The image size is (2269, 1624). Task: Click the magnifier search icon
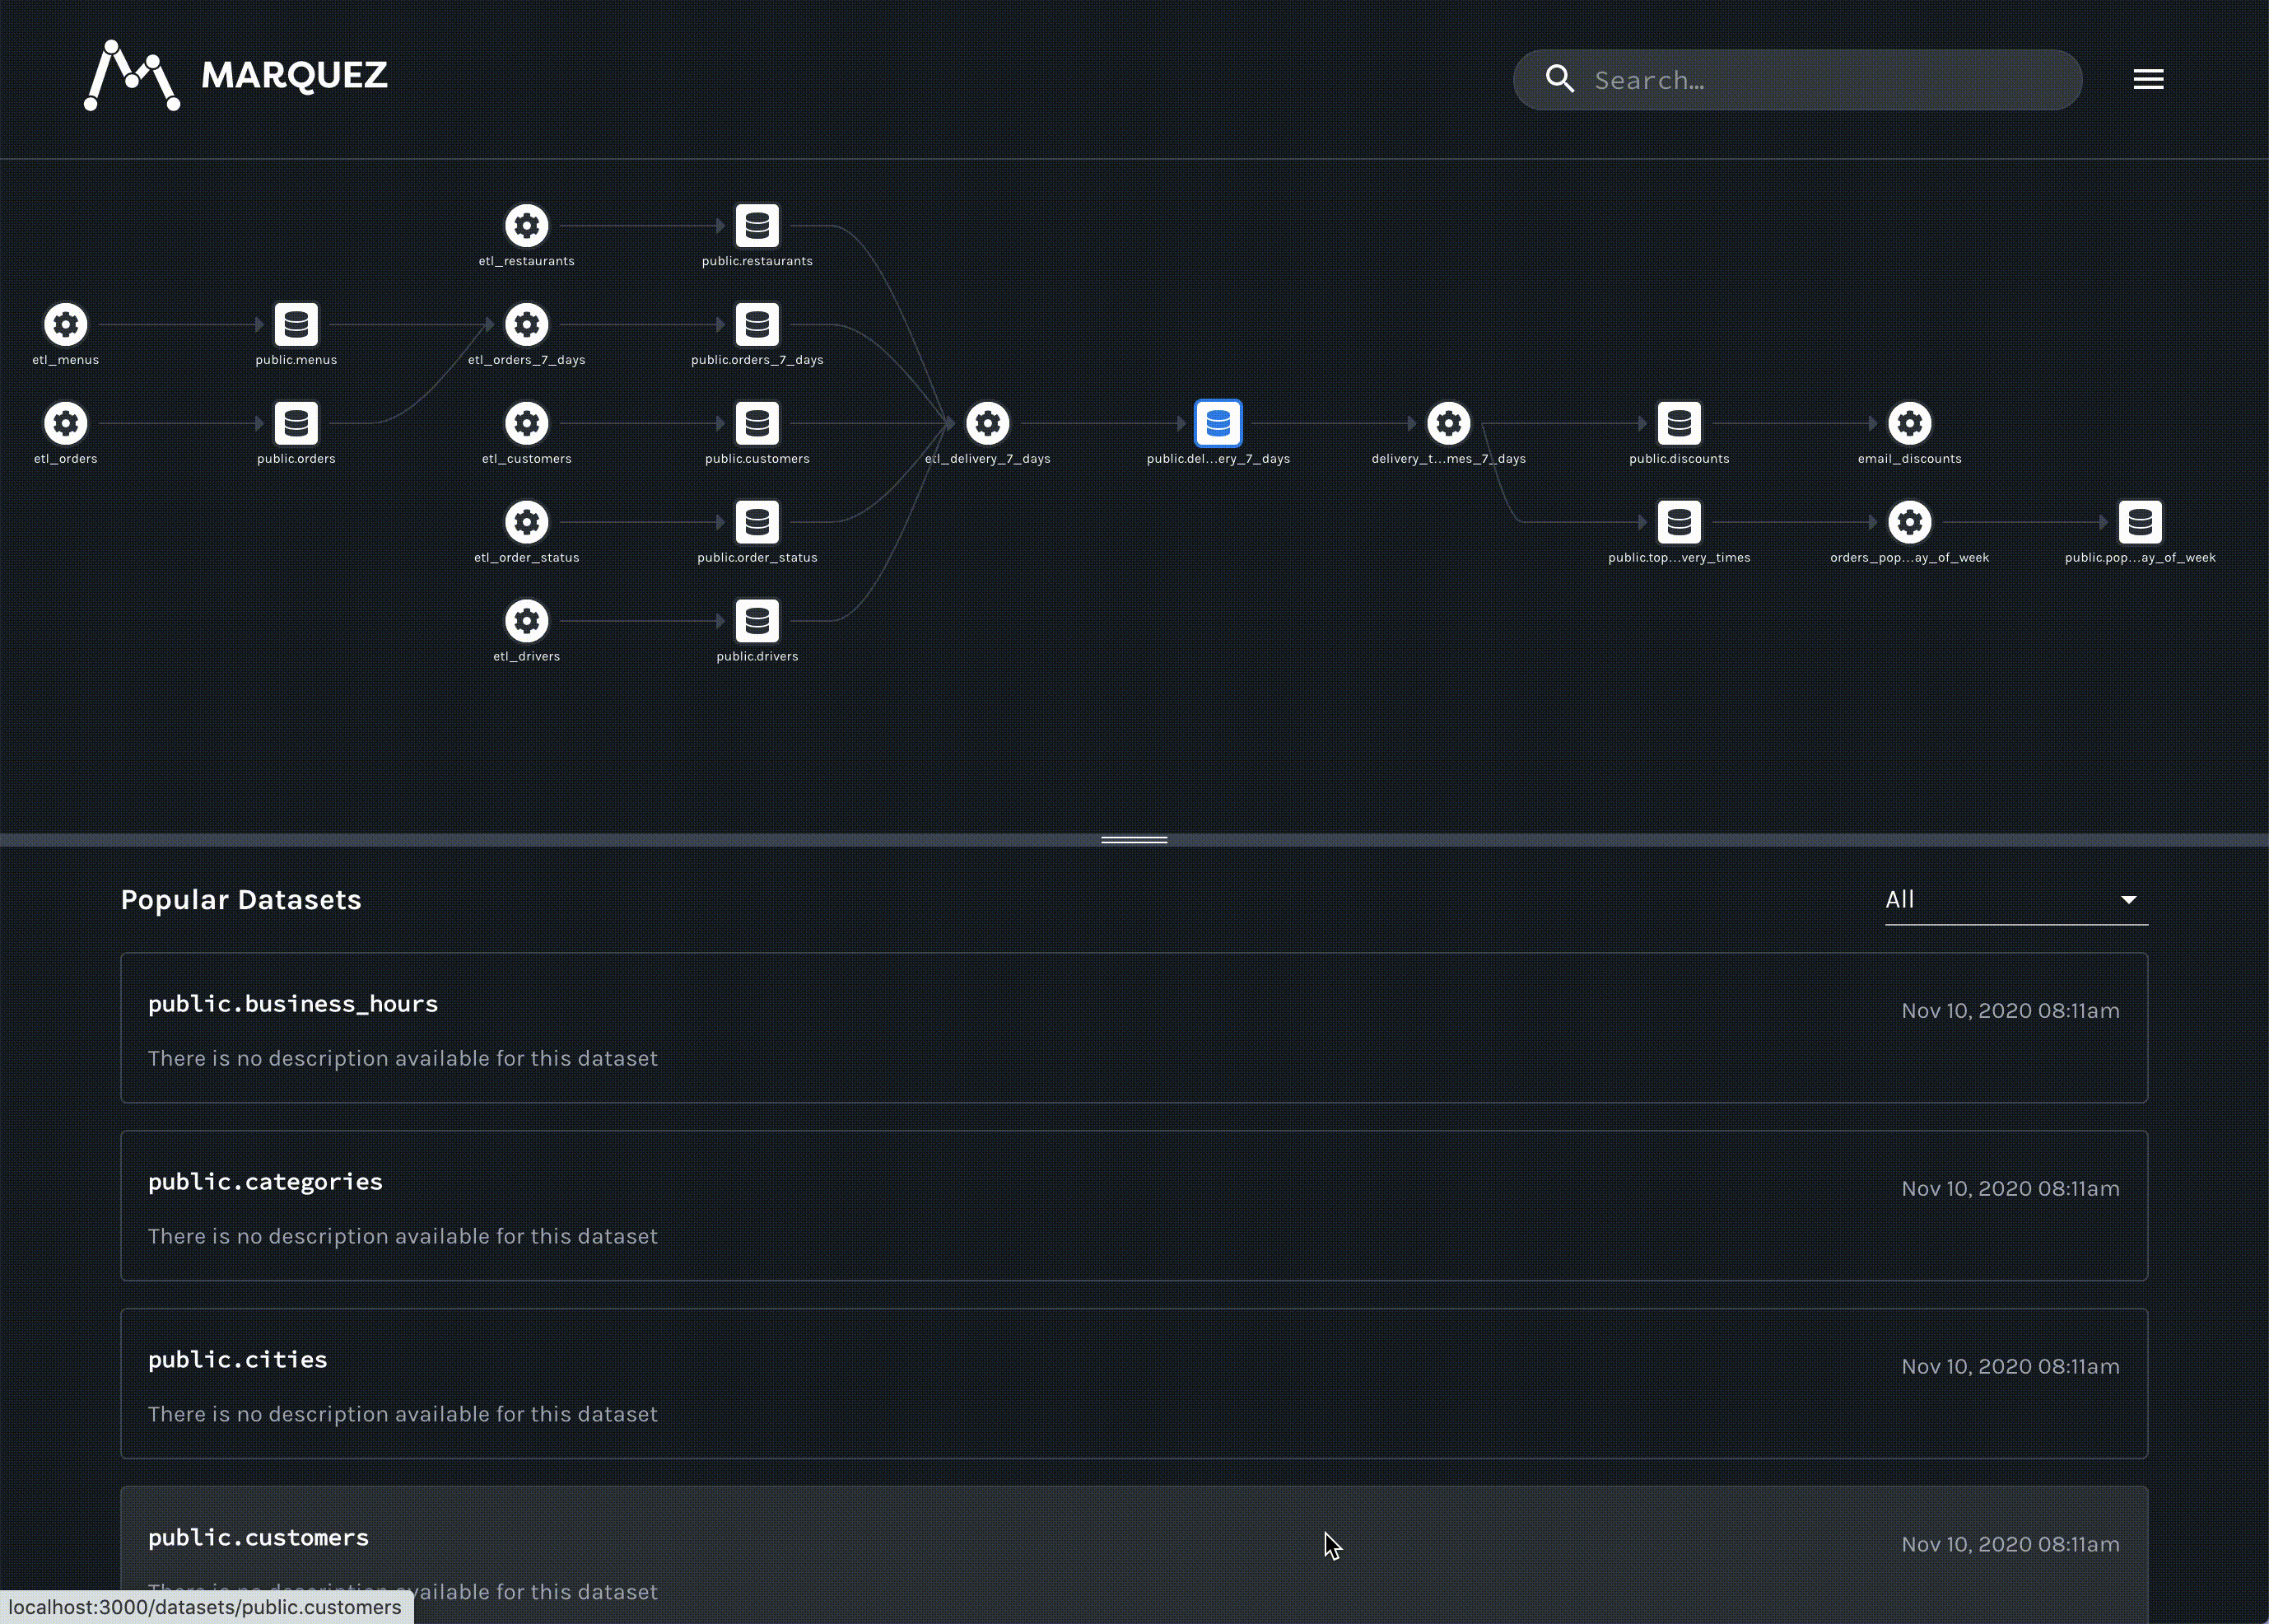[x=1559, y=79]
